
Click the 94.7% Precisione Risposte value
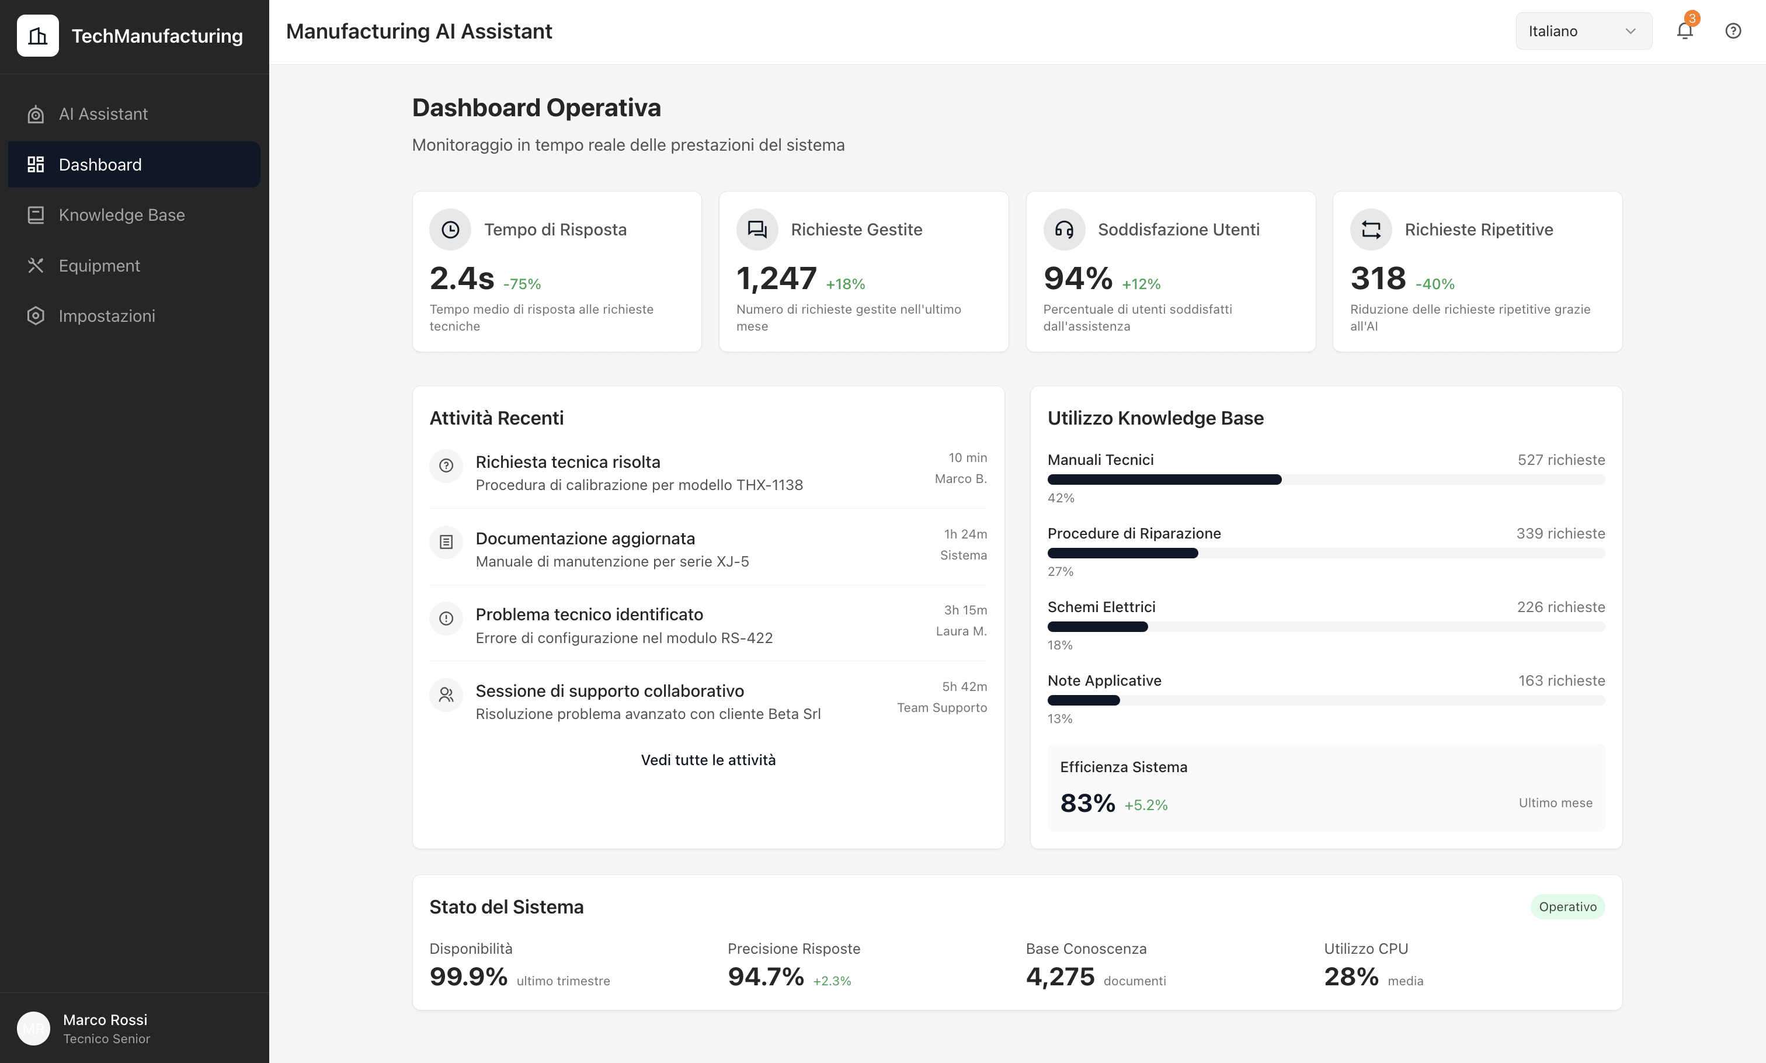click(x=766, y=977)
